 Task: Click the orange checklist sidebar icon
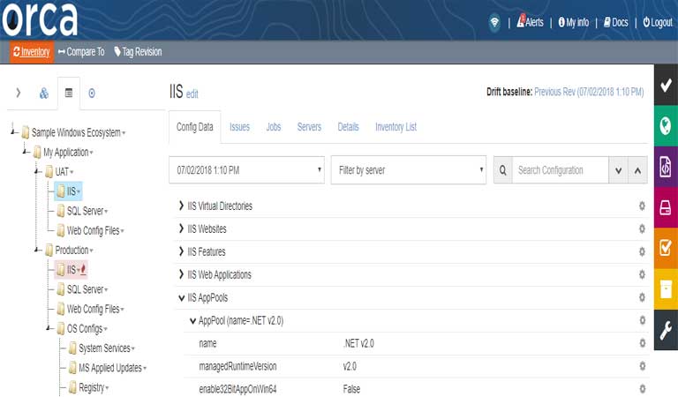tap(666, 248)
